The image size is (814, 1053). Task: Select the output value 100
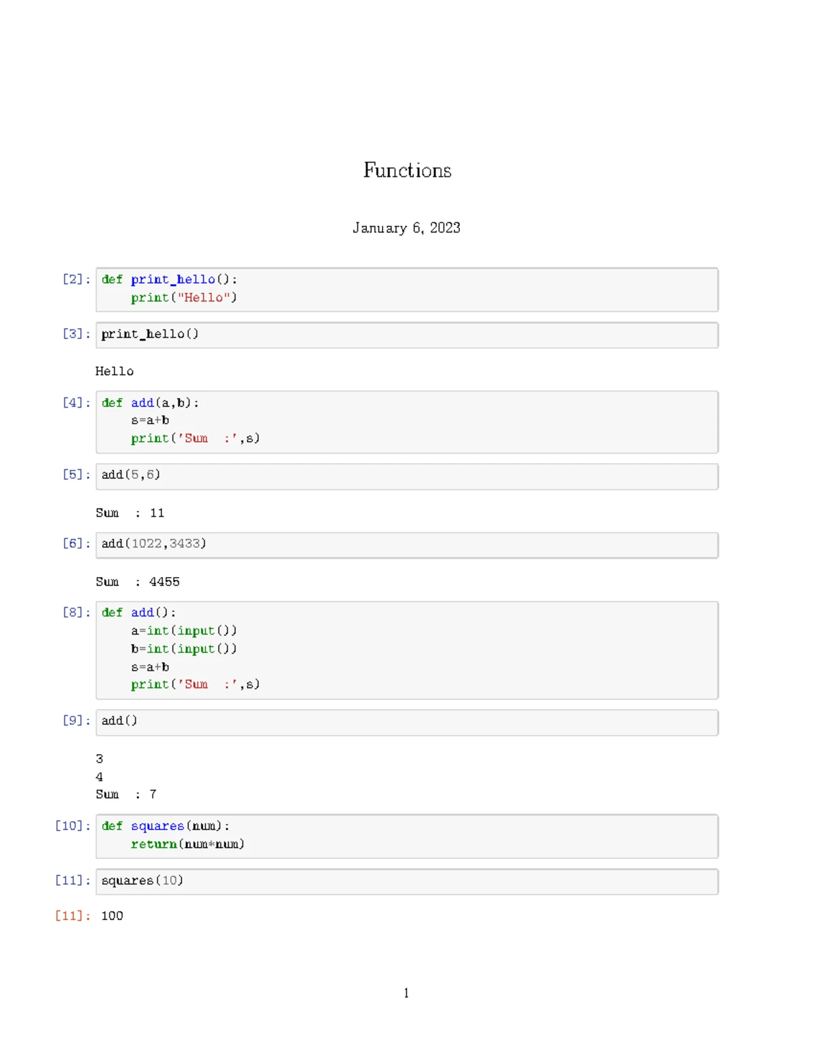(x=112, y=916)
